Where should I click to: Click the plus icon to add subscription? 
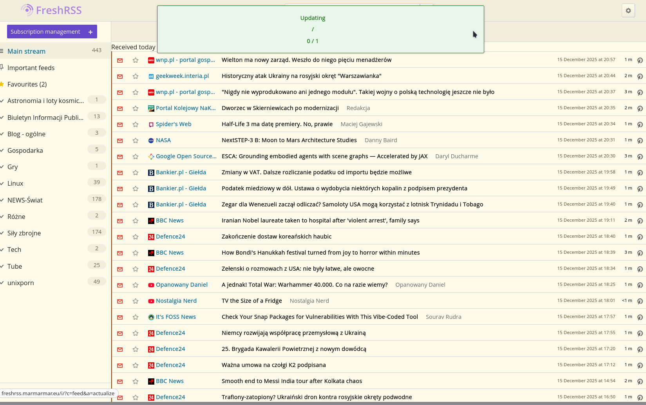(90, 32)
